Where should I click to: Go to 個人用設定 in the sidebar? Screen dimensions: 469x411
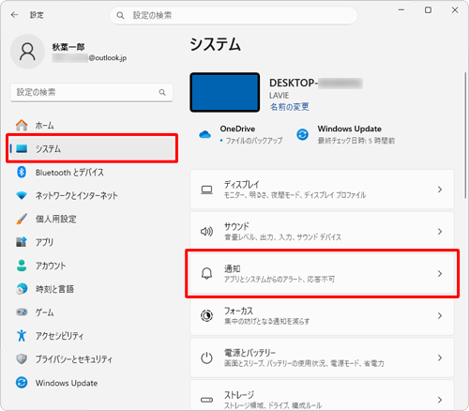[91, 219]
